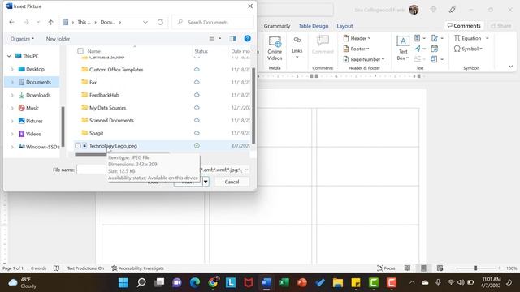
Task: Insert Online Videos in Word
Action: point(275,49)
